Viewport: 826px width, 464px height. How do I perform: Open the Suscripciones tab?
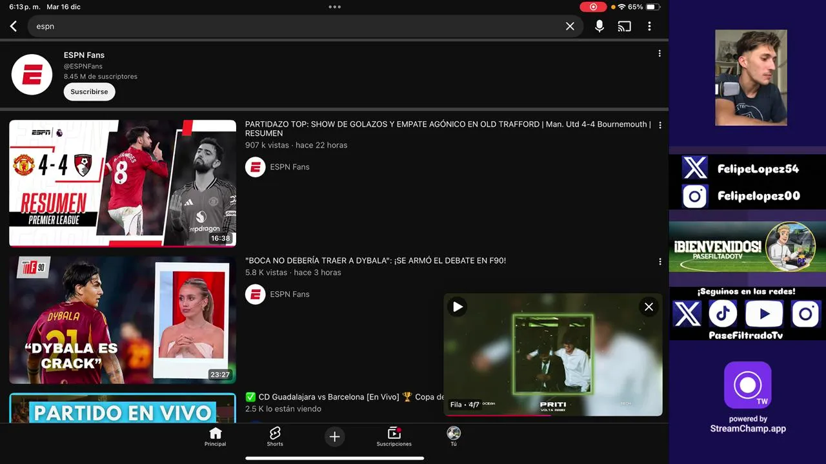[x=394, y=436]
